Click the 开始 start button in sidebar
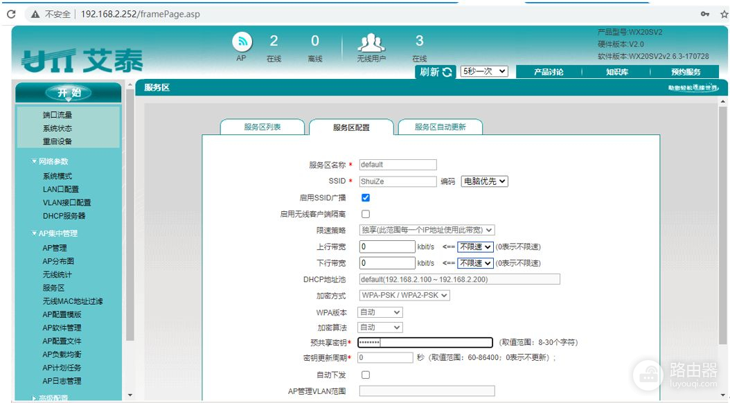 point(67,91)
